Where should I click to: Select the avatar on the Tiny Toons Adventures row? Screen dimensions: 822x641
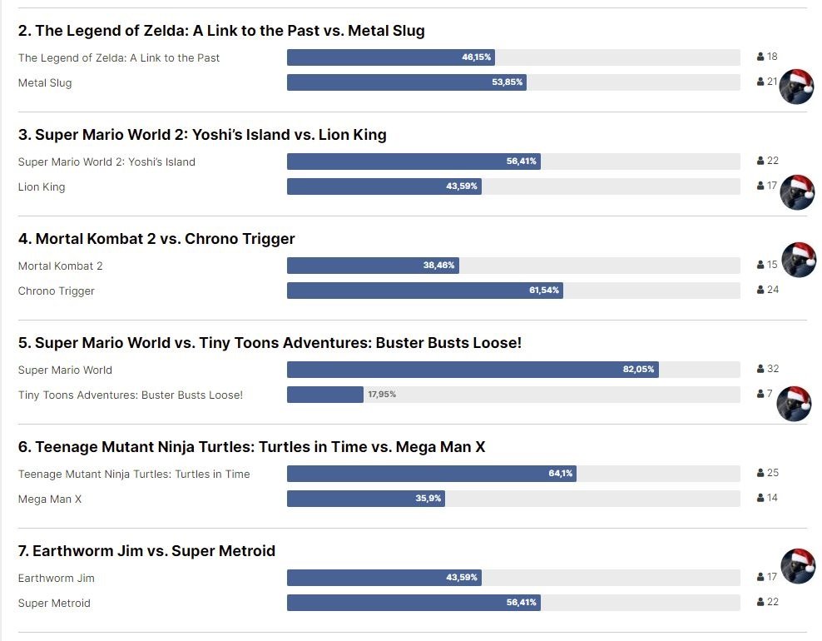(794, 404)
